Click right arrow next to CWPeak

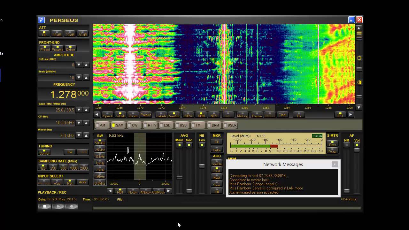[168, 191]
